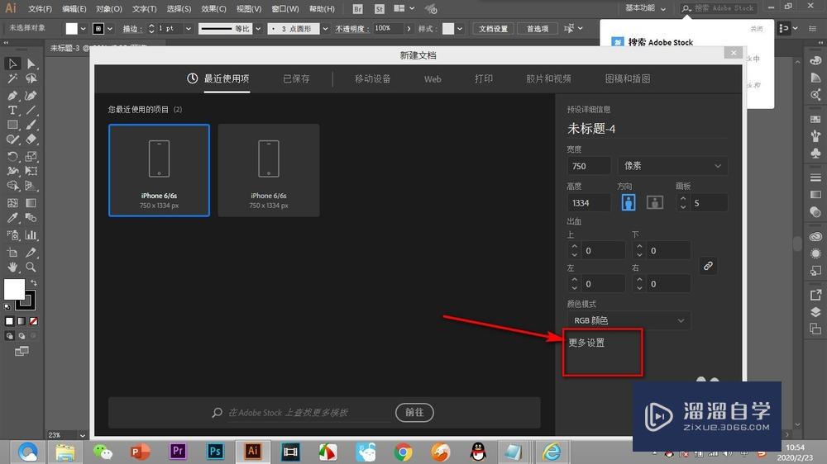Click the 更多设置 button

pos(586,343)
